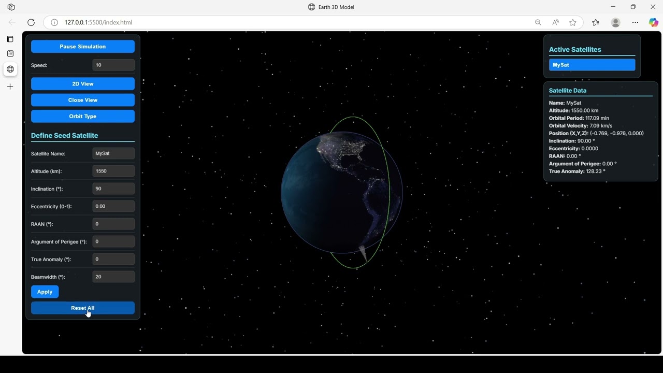Open browser settings and more menu
Image resolution: width=663 pixels, height=373 pixels.
pyautogui.click(x=636, y=22)
